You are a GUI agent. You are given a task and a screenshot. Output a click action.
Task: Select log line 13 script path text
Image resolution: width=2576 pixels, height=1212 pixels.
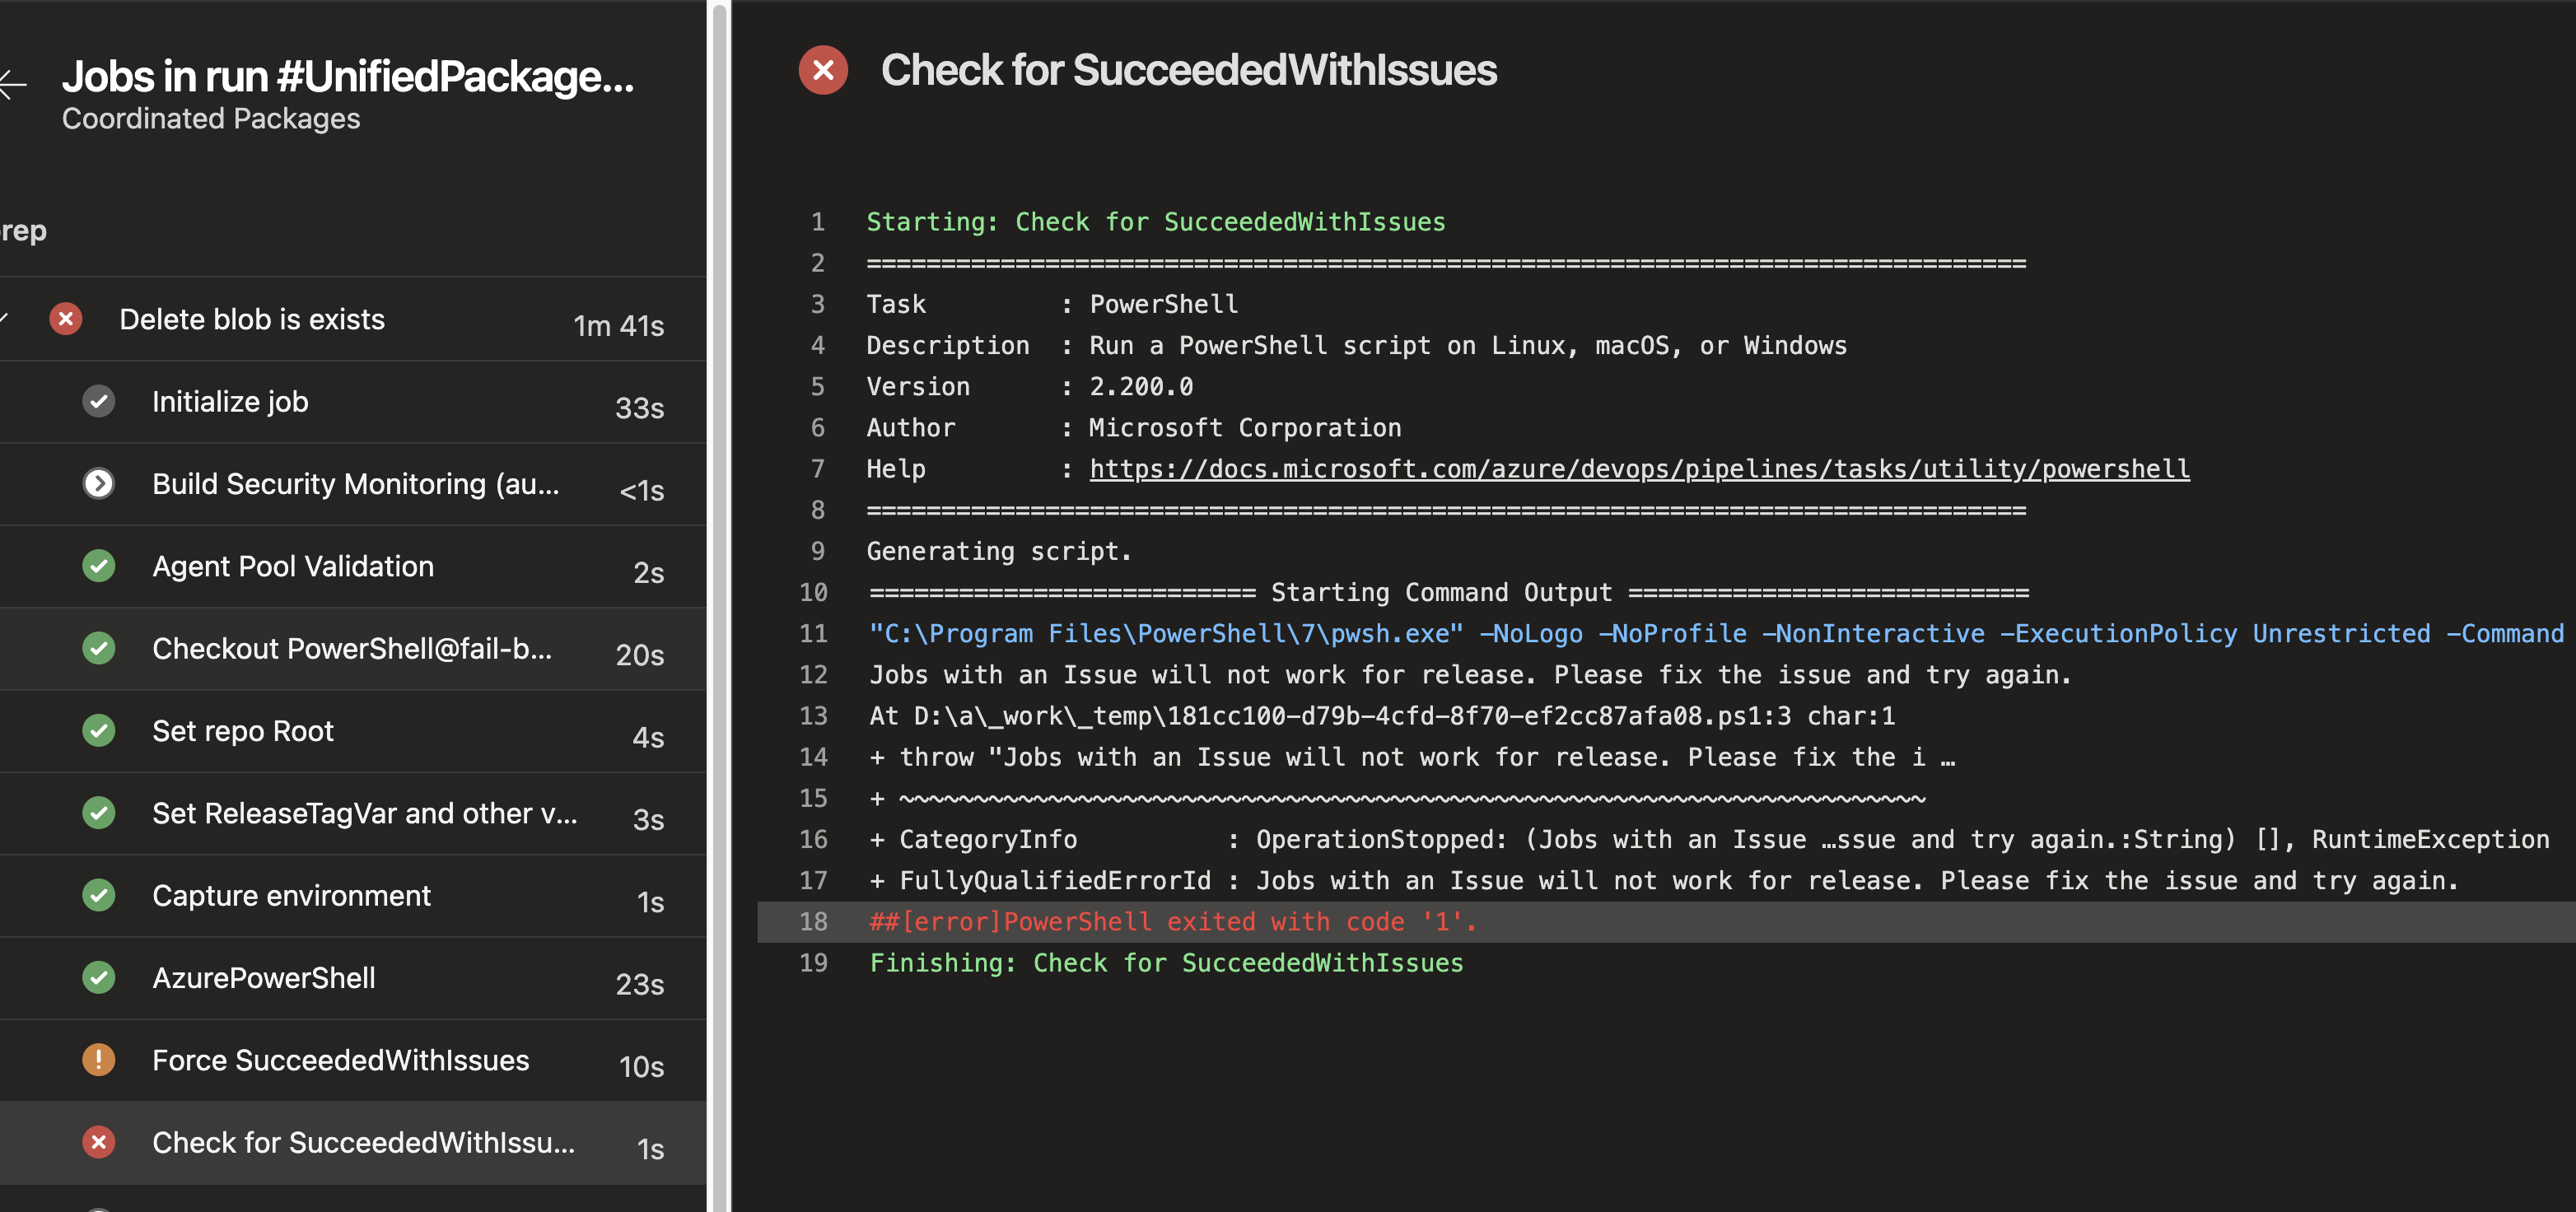(1382, 716)
